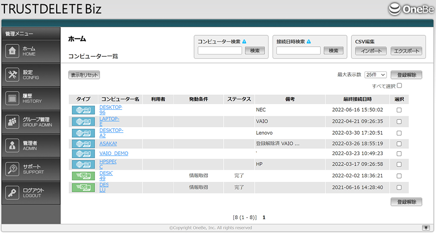Open the History icon in sidebar
The height and width of the screenshot is (234, 436).
click(12, 98)
